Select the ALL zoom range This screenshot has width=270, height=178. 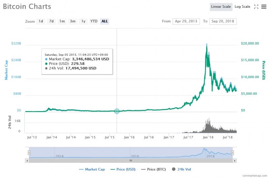click(x=105, y=21)
